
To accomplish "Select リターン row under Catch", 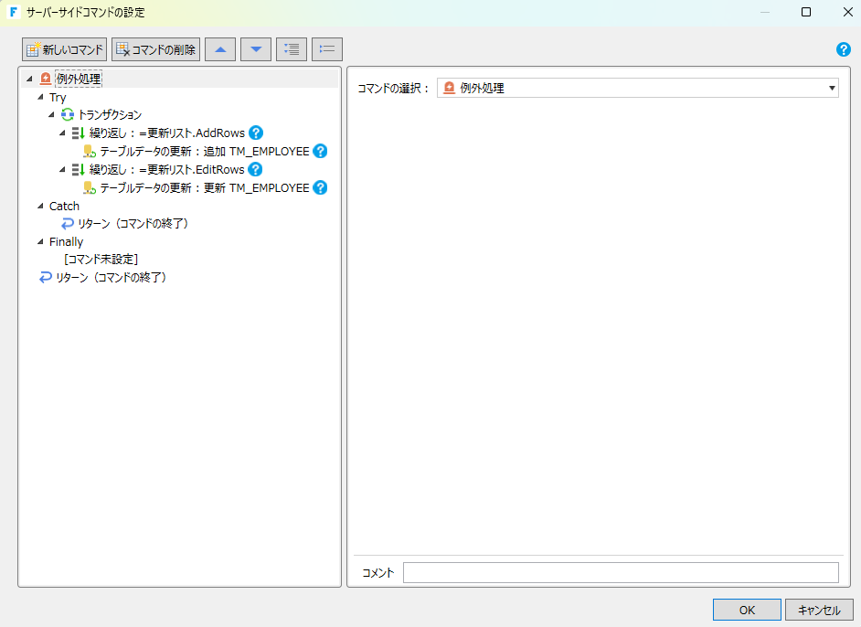I will 133,223.
